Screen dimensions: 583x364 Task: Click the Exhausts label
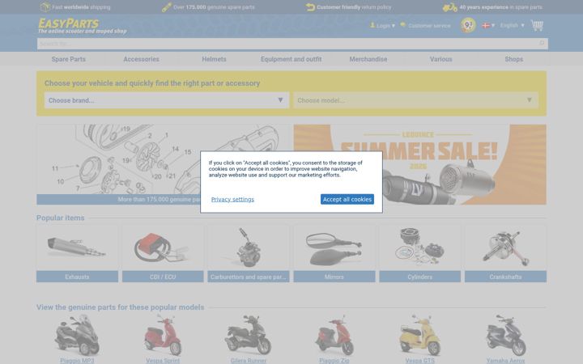[x=78, y=277]
